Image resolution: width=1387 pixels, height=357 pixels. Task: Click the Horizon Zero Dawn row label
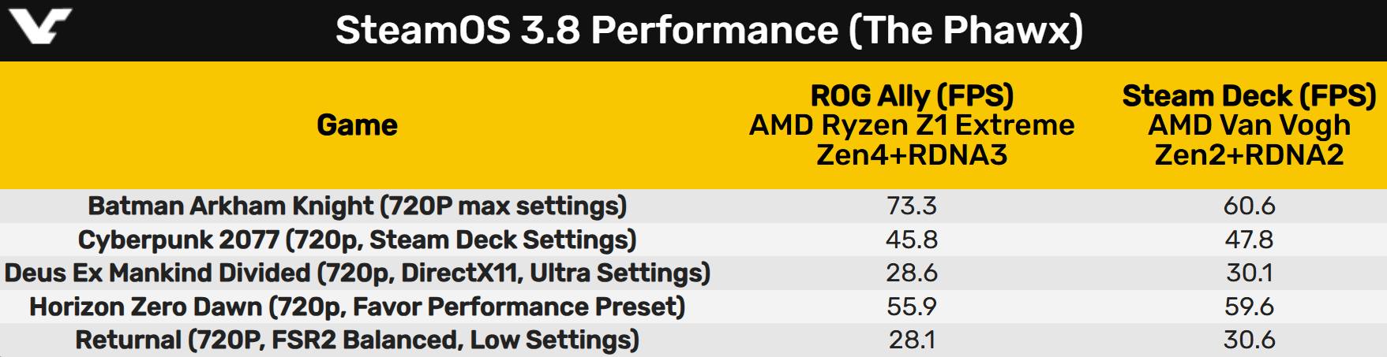coord(357,307)
